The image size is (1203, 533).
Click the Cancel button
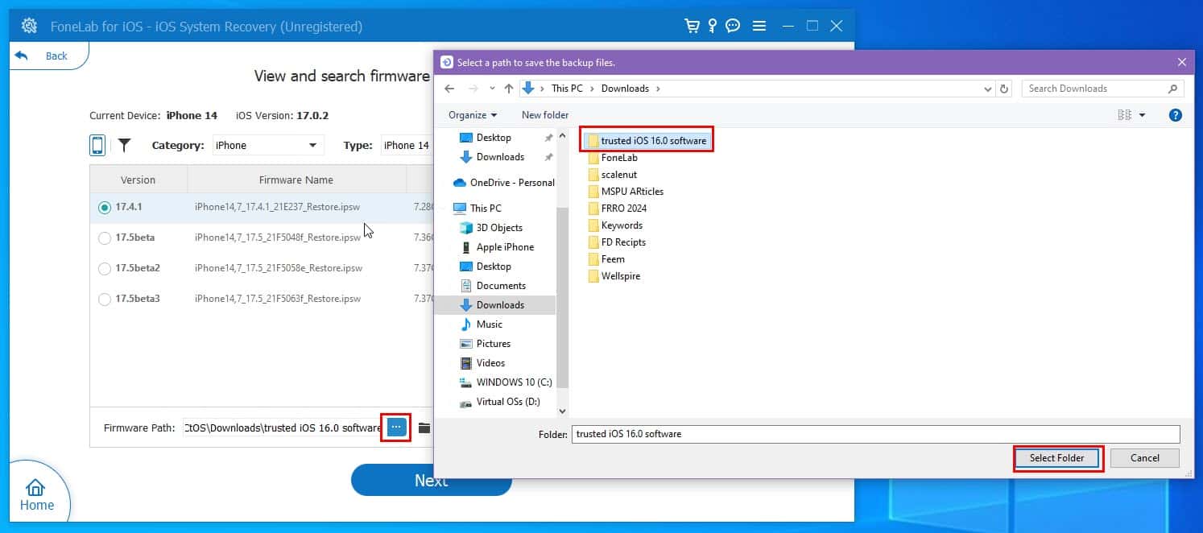[x=1144, y=458]
